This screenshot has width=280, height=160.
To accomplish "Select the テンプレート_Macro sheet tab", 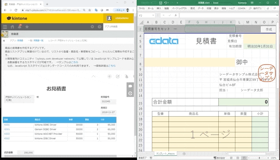I will [x=165, y=153].
